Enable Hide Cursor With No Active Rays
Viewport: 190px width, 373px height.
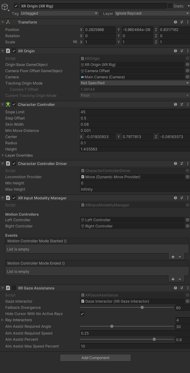(x=82, y=313)
